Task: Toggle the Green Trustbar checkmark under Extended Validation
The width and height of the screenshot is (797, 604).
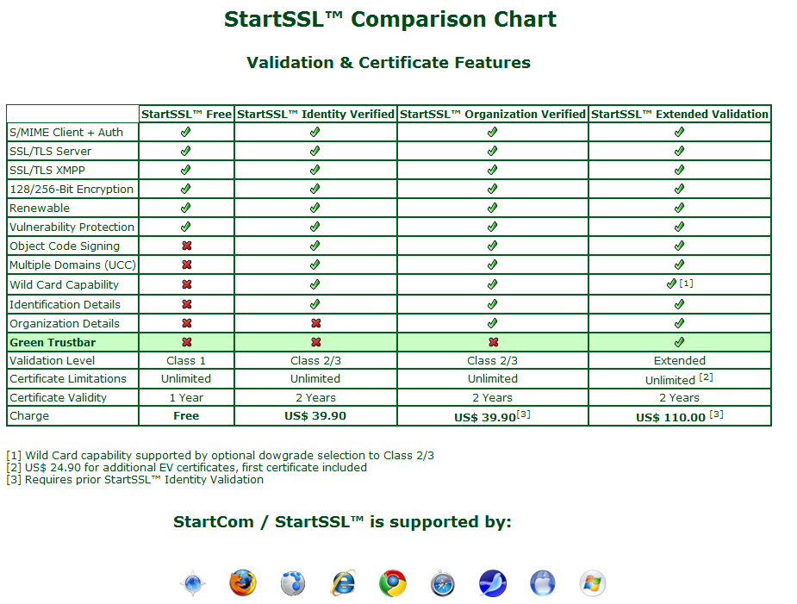Action: (679, 341)
